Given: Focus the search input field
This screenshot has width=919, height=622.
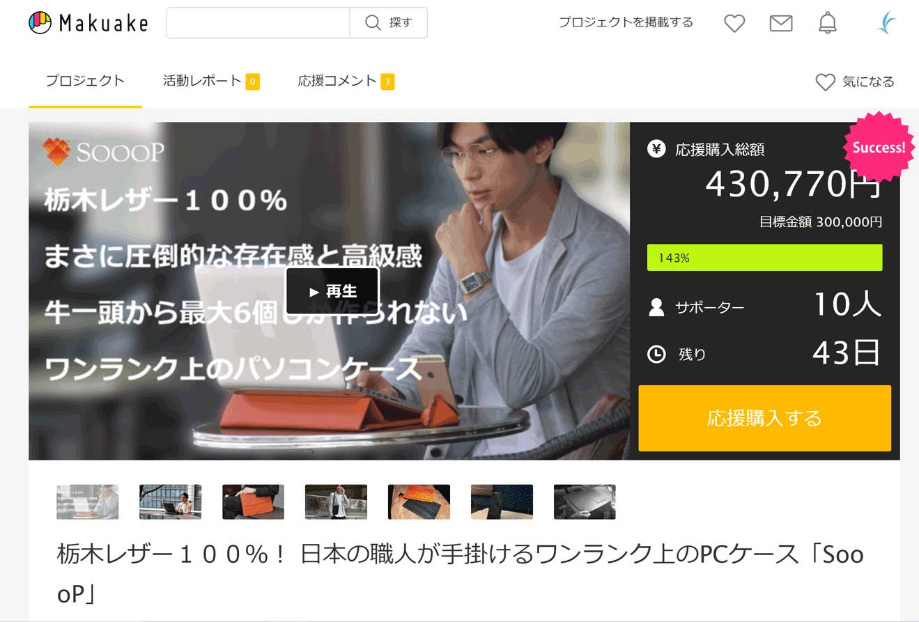Looking at the screenshot, I should click(258, 23).
